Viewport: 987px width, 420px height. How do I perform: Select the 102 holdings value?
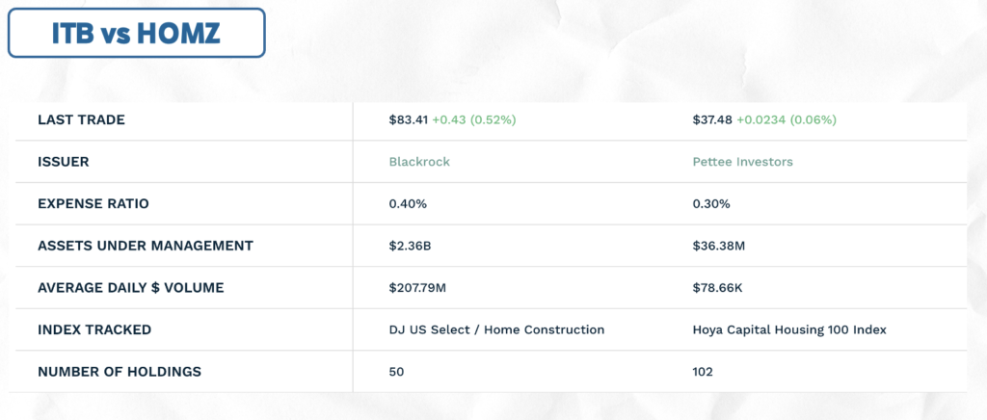tap(702, 372)
